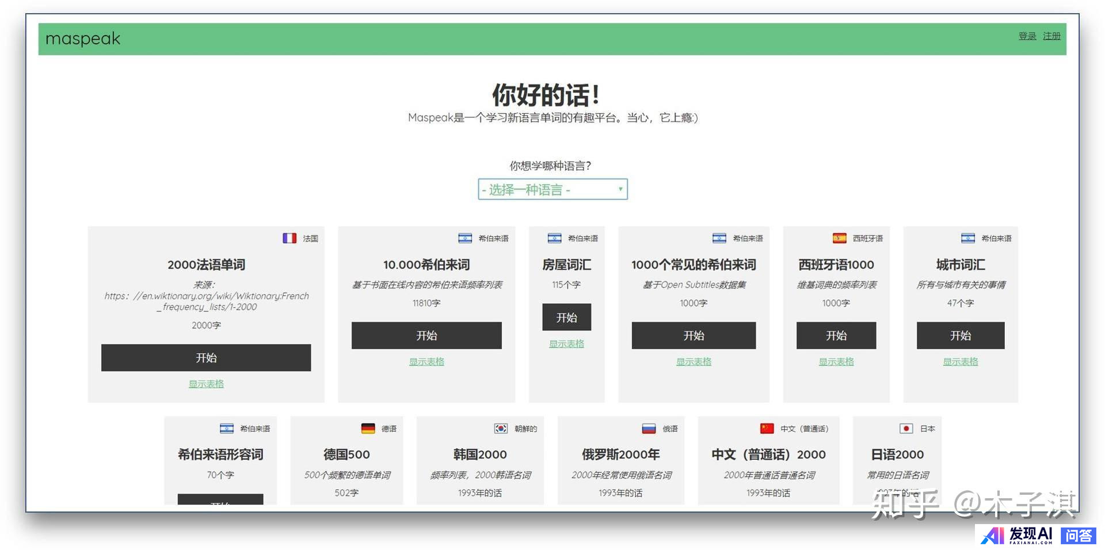Click the 注册 register link
The width and height of the screenshot is (1105, 550).
[1051, 36]
